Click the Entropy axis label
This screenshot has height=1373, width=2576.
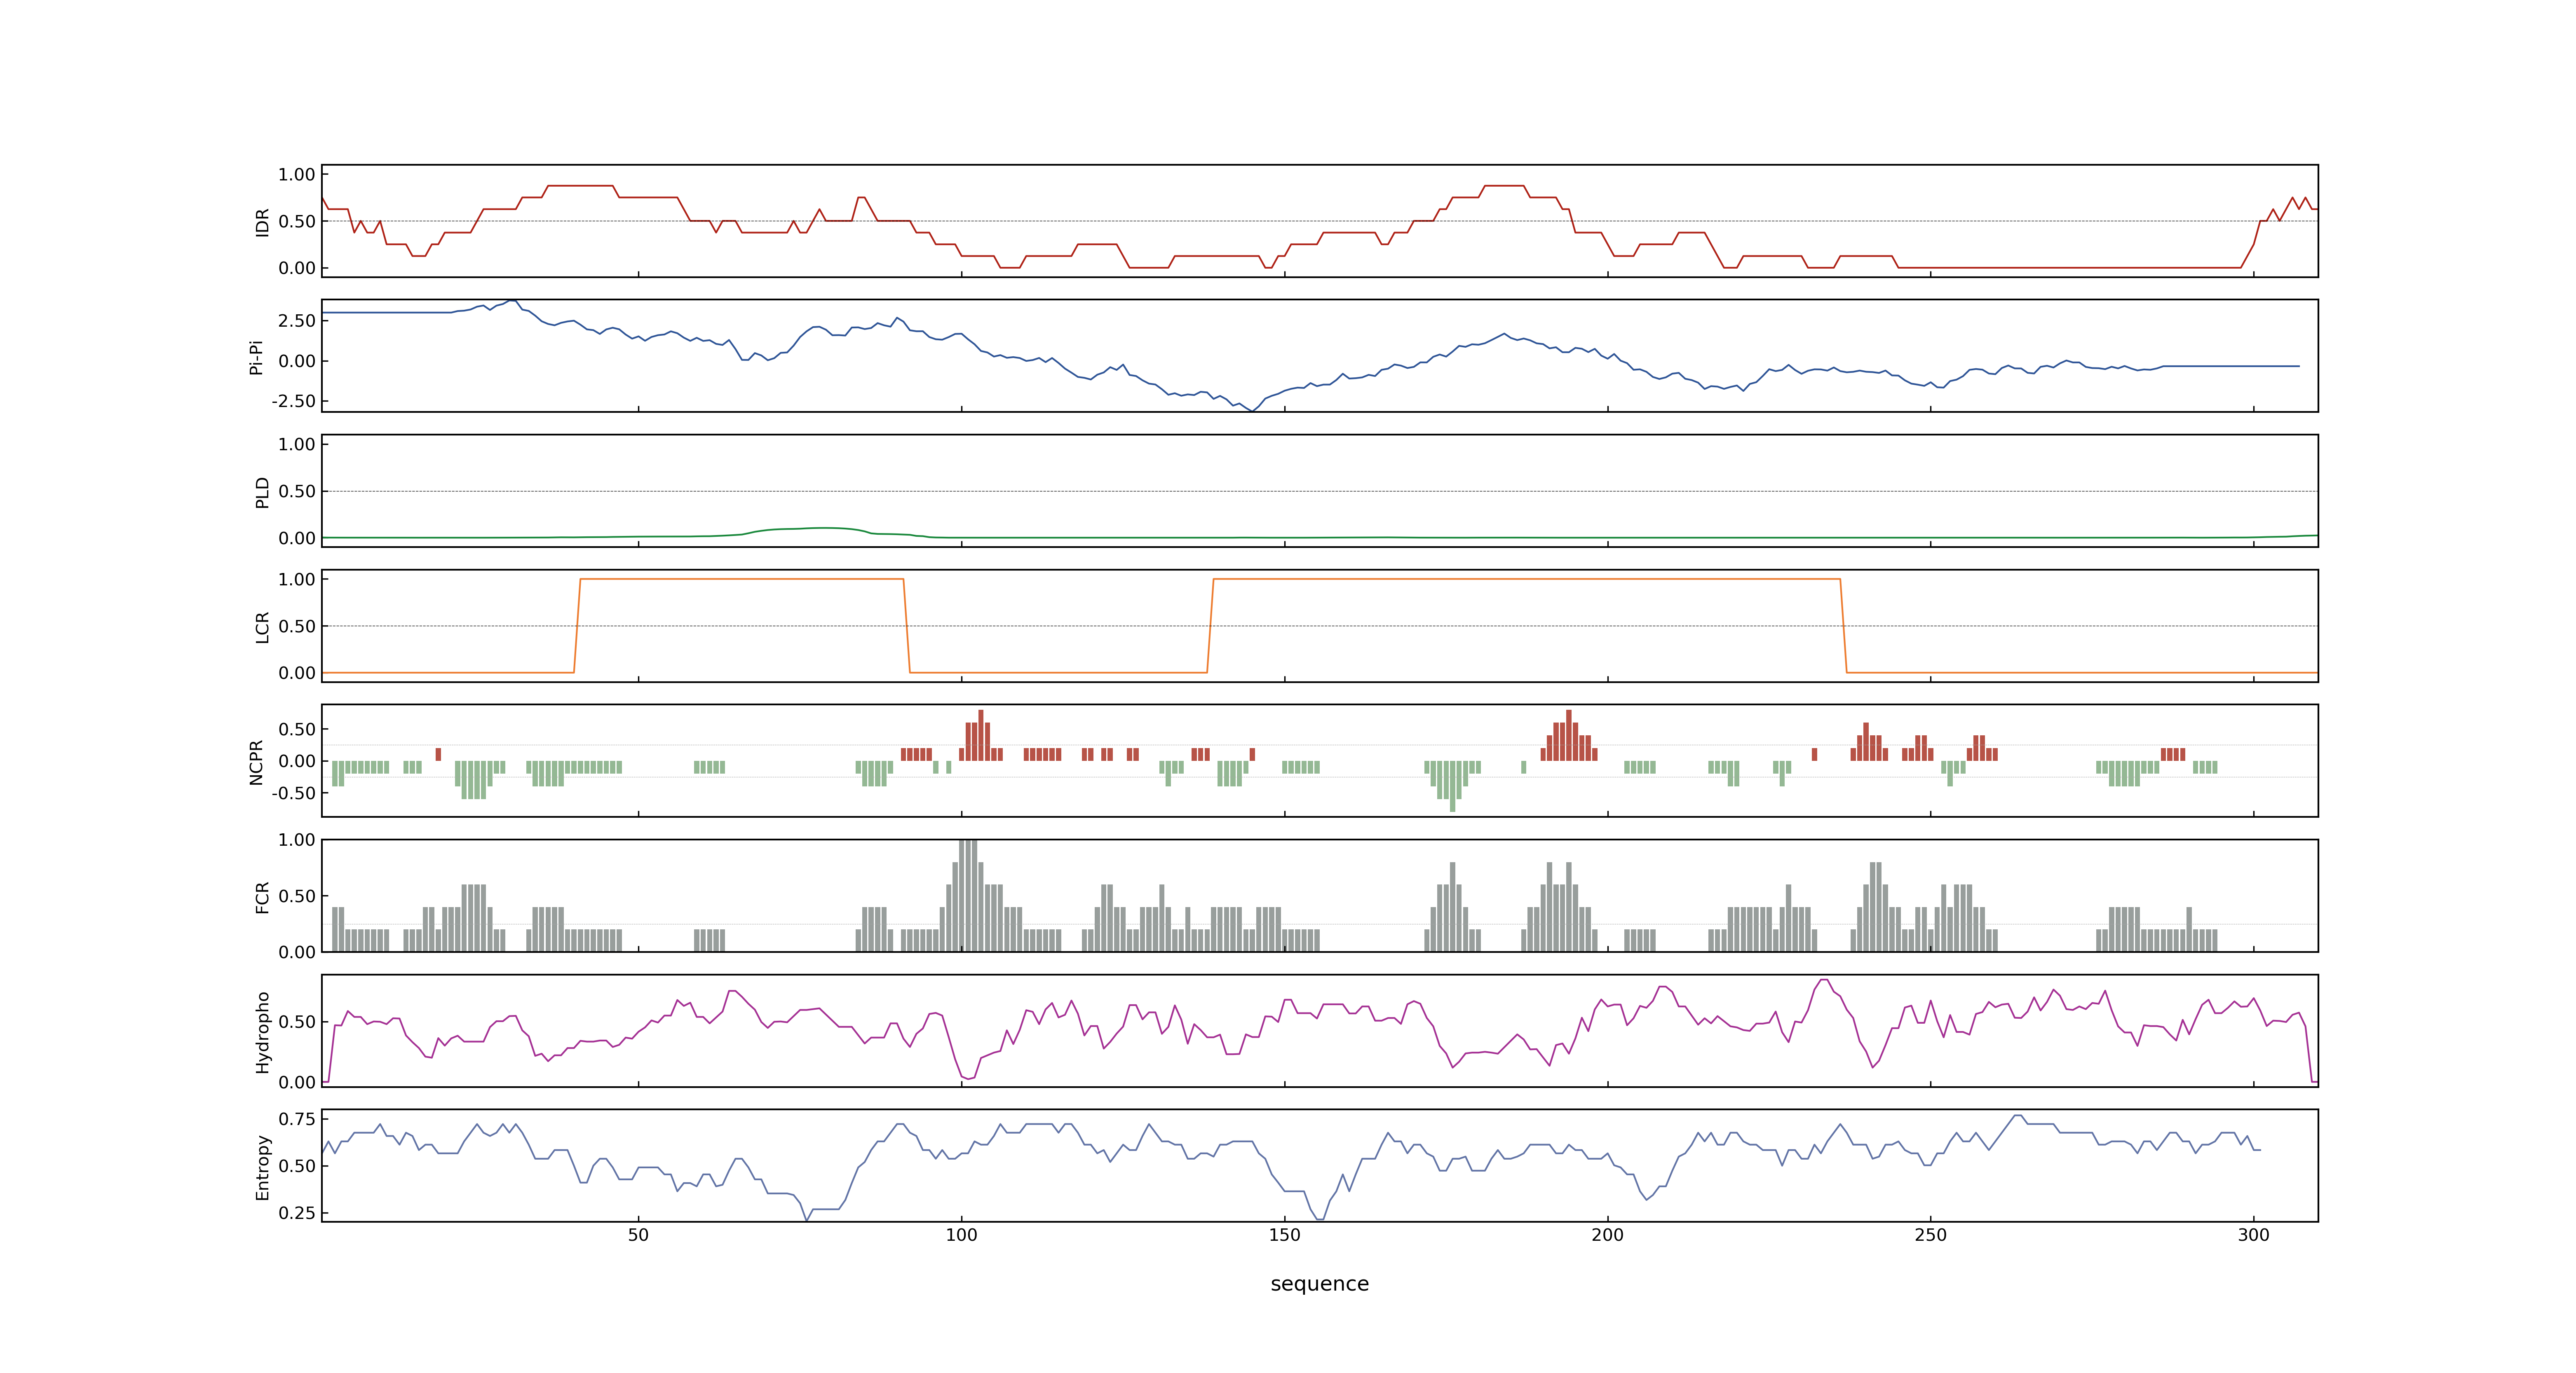pos(262,1167)
